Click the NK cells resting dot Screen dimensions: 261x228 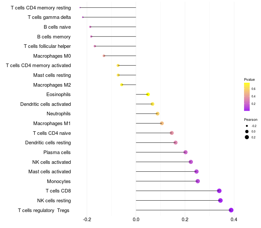click(221, 200)
